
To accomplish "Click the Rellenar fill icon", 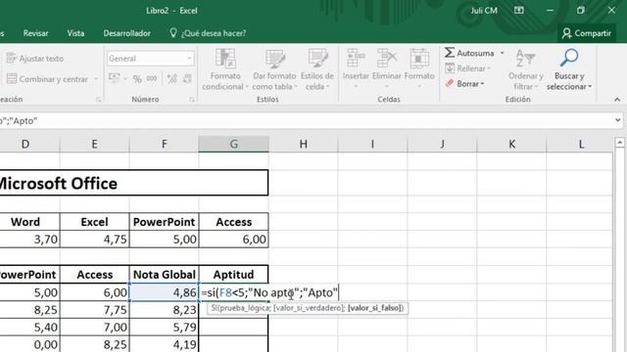I will [450, 68].
